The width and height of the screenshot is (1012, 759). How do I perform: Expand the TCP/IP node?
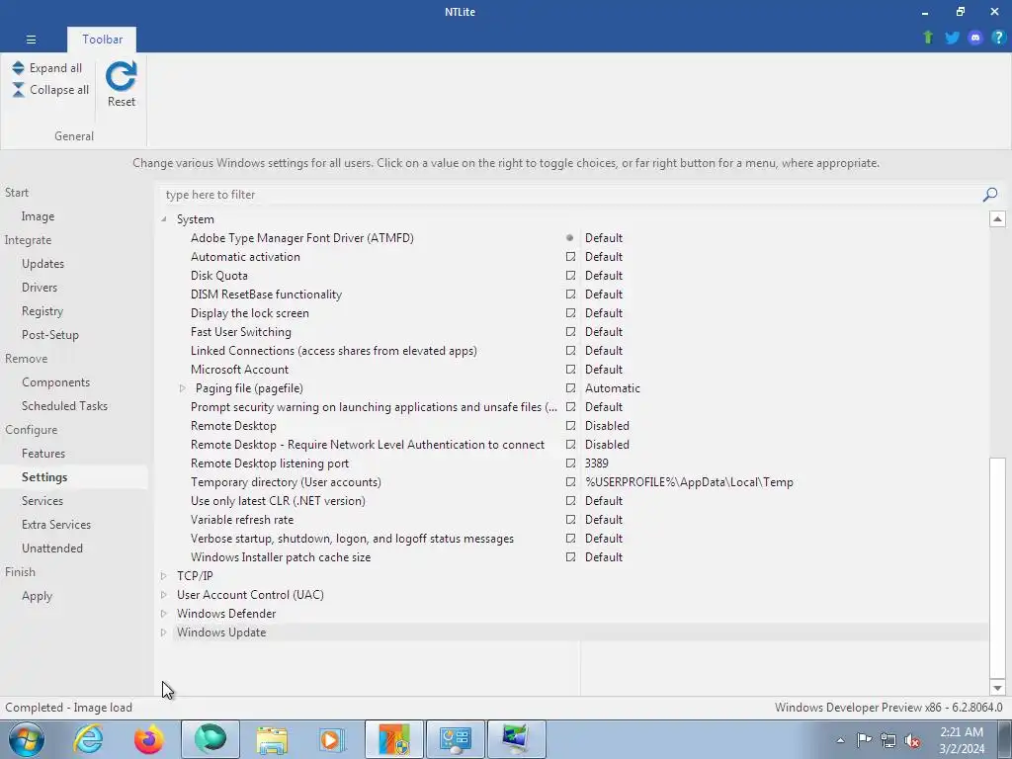pos(164,576)
